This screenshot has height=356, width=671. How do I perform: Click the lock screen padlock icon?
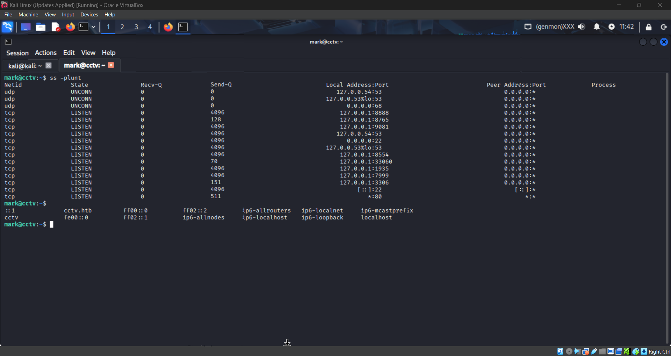(x=649, y=27)
